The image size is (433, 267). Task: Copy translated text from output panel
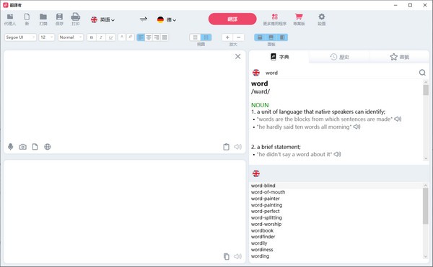coord(226,256)
